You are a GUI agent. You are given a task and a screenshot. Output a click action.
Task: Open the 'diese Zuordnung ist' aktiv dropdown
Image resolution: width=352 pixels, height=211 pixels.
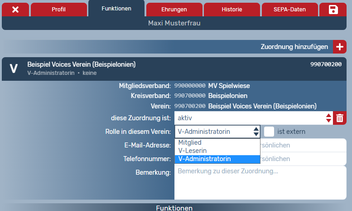(x=253, y=118)
